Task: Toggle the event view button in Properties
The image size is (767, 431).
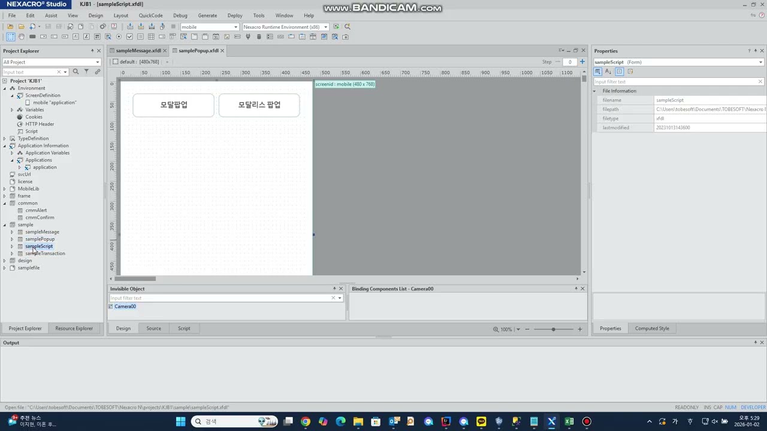Action: (630, 72)
